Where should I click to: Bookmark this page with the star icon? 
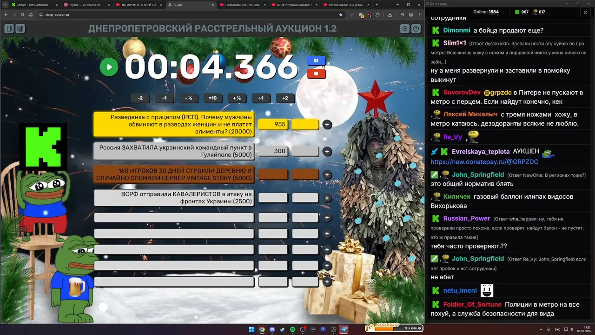(340, 14)
